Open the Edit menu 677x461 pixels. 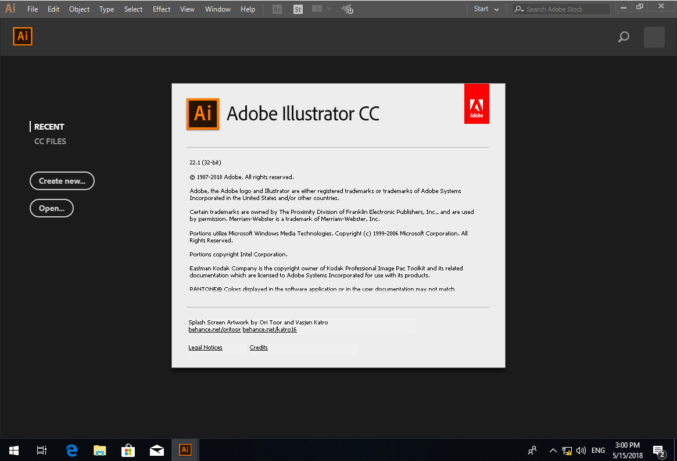[53, 9]
